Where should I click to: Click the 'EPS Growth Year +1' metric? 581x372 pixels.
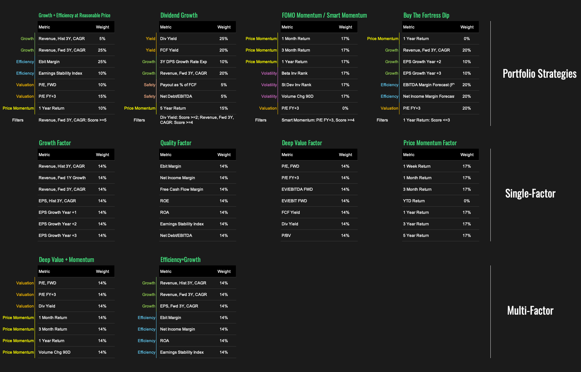(57, 212)
